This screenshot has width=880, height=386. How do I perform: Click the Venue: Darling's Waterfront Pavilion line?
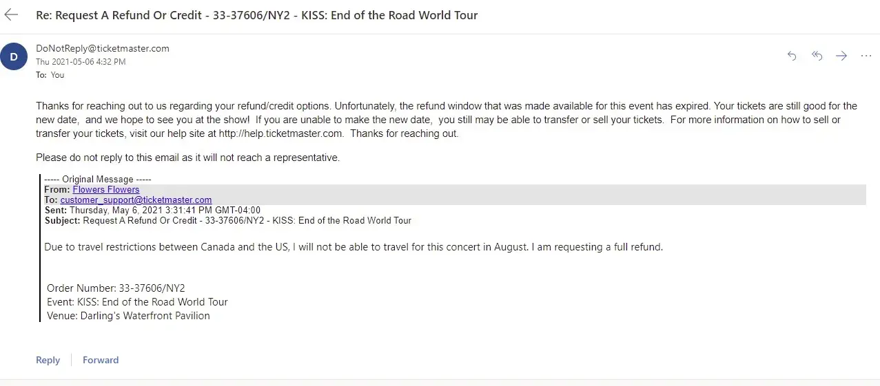(x=128, y=316)
